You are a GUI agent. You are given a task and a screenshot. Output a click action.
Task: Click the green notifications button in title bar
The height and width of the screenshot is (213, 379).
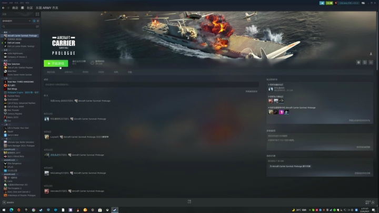[x=329, y=3]
